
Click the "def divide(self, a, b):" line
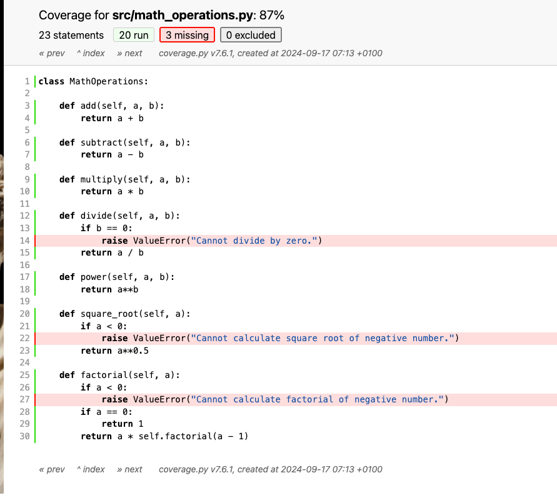pos(119,216)
